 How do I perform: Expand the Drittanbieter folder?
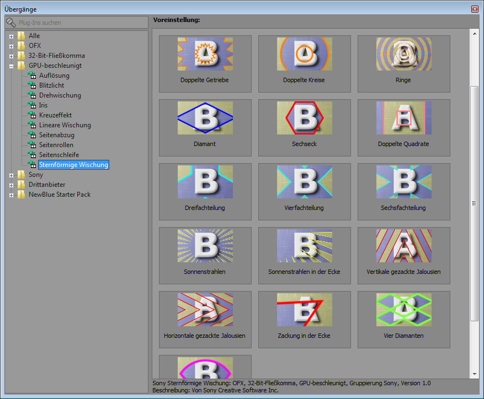pos(11,185)
